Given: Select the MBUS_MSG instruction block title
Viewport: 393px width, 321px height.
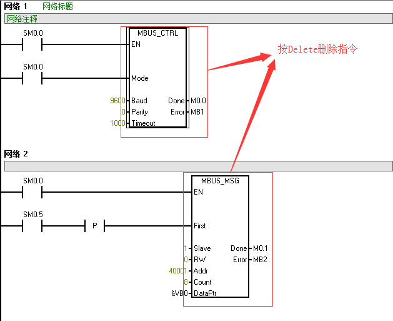Looking at the screenshot, I should click(x=220, y=180).
